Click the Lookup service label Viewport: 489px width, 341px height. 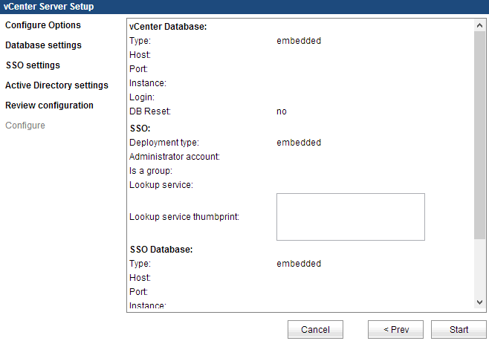coord(161,185)
